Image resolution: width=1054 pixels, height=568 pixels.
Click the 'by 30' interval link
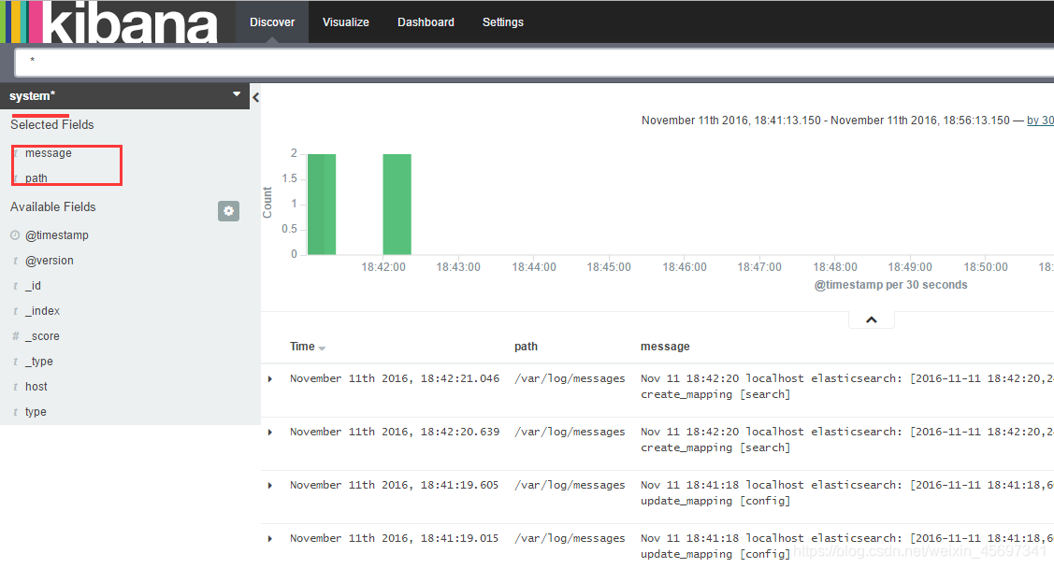[x=1040, y=121]
